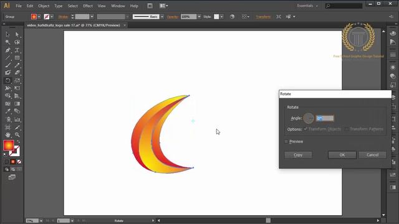Click the Fill color swatch in toolbox
Screen dimensions: 399x224
click(8, 146)
